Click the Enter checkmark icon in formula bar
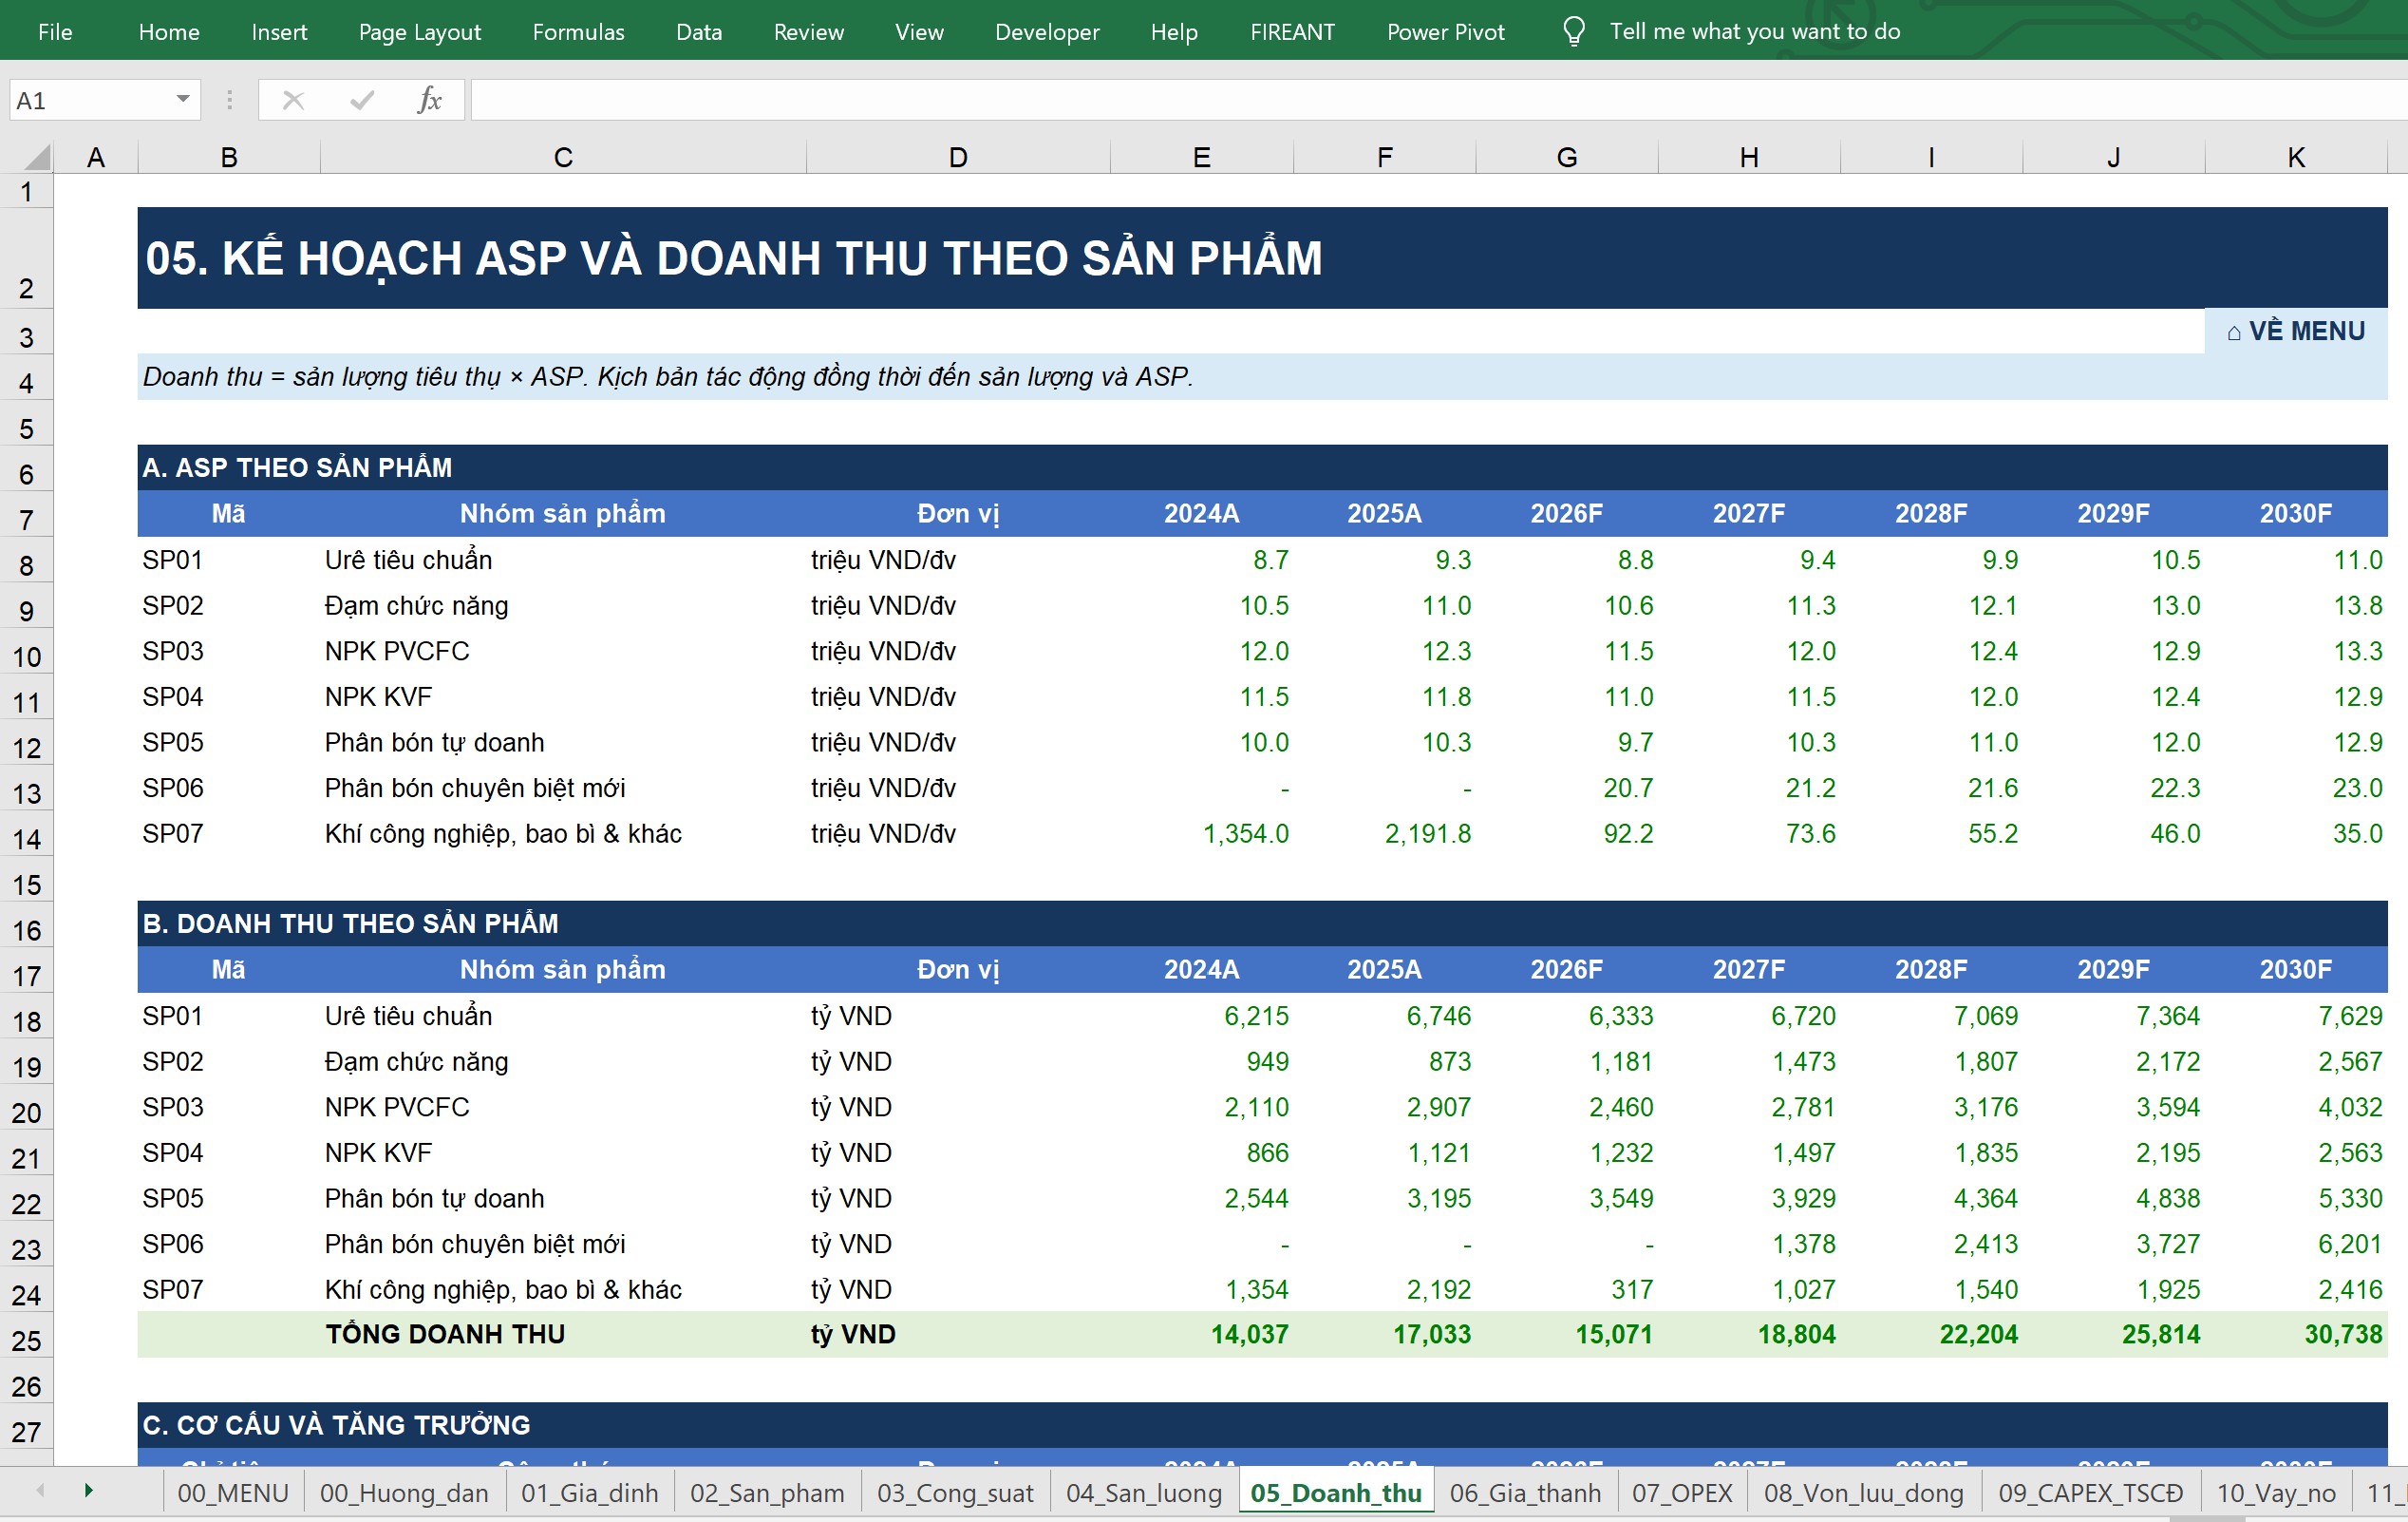2408x1522 pixels. pos(362,100)
